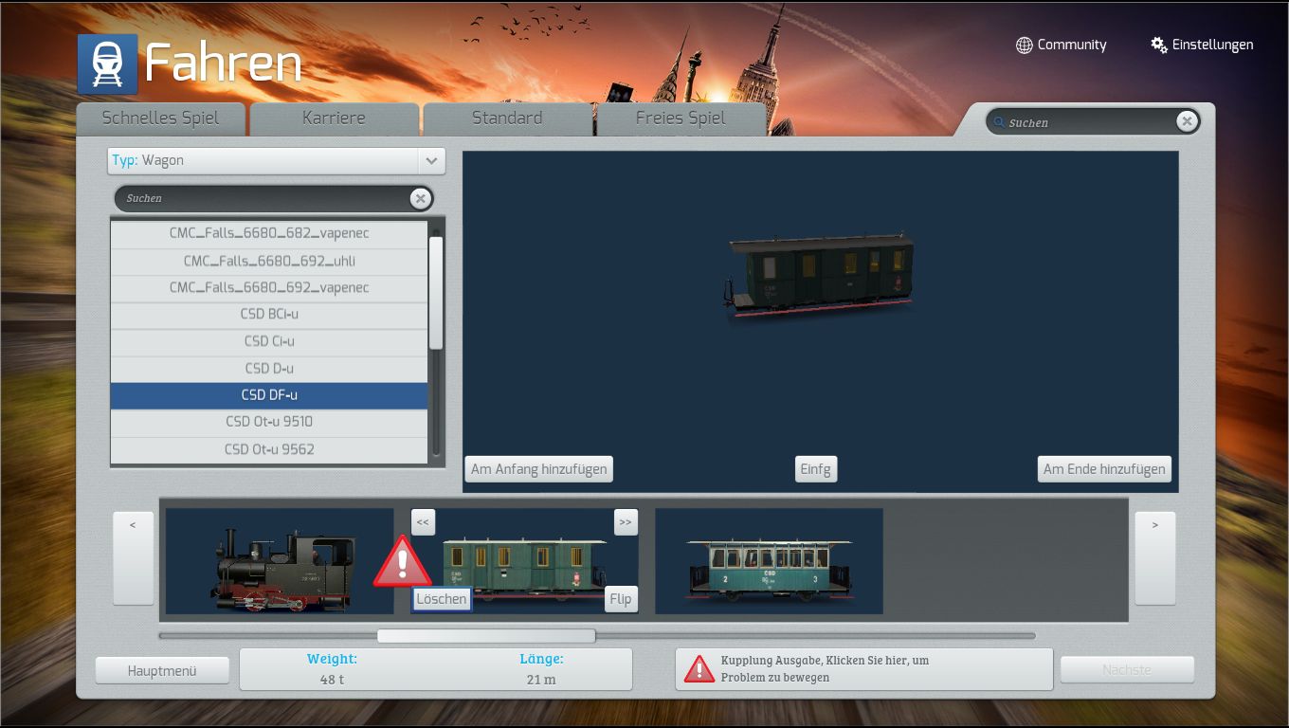Click the Kupplung Ausgabe problem message
The image size is (1289, 728).
click(863, 669)
